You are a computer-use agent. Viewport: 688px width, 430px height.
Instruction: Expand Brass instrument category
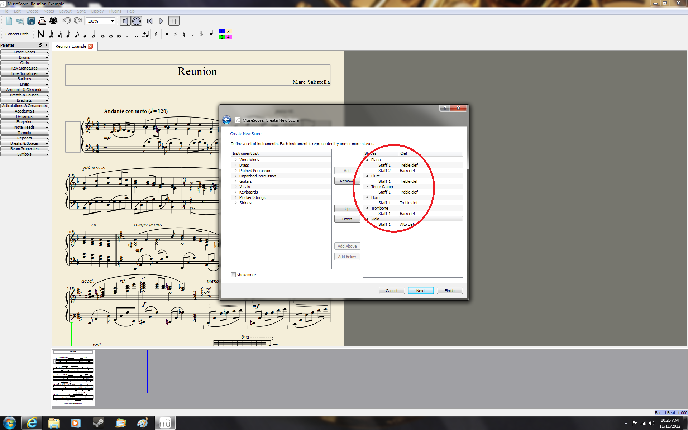pyautogui.click(x=236, y=165)
